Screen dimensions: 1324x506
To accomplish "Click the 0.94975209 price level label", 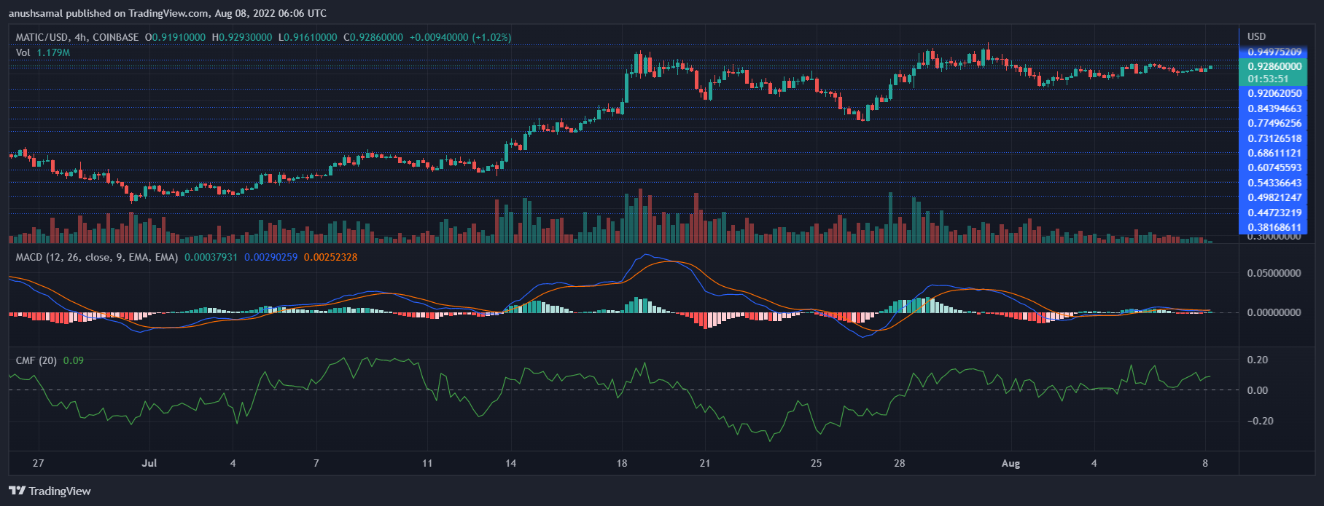I will pos(1274,52).
